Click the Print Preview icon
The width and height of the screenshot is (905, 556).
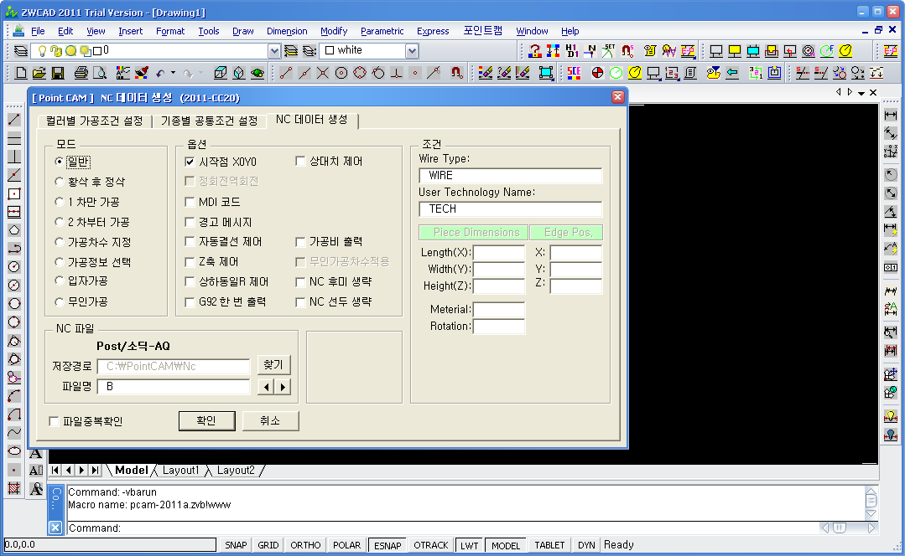point(100,73)
